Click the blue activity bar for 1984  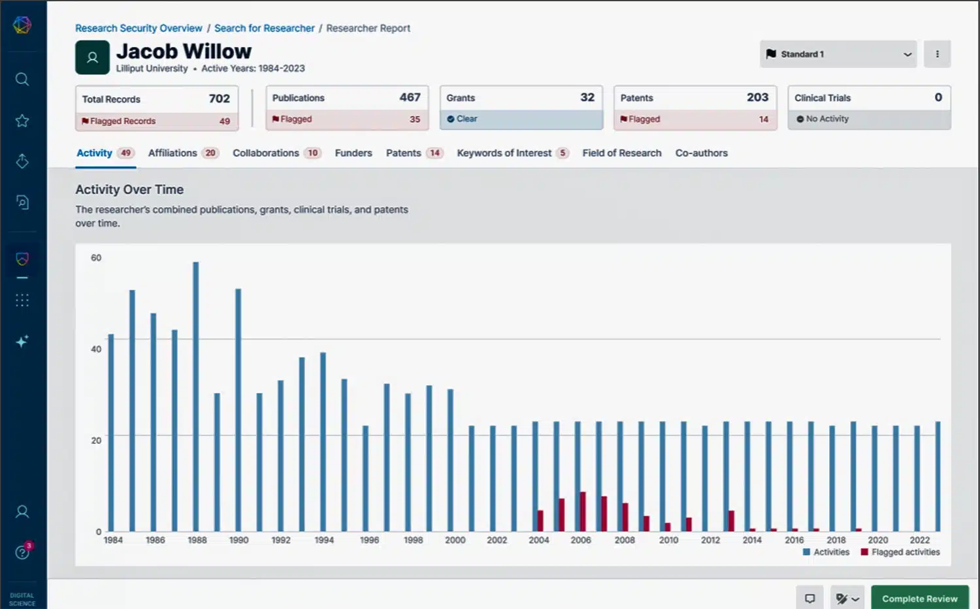tap(111, 433)
